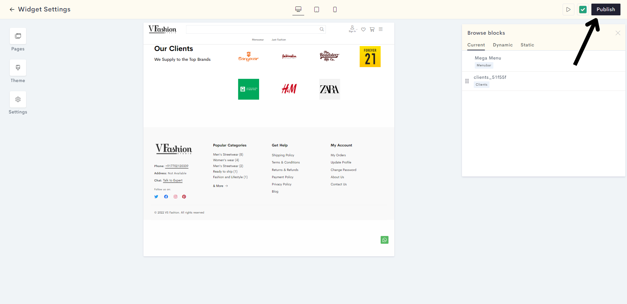This screenshot has height=304, width=627.
Task: Click the Menubar tag
Action: coord(484,65)
